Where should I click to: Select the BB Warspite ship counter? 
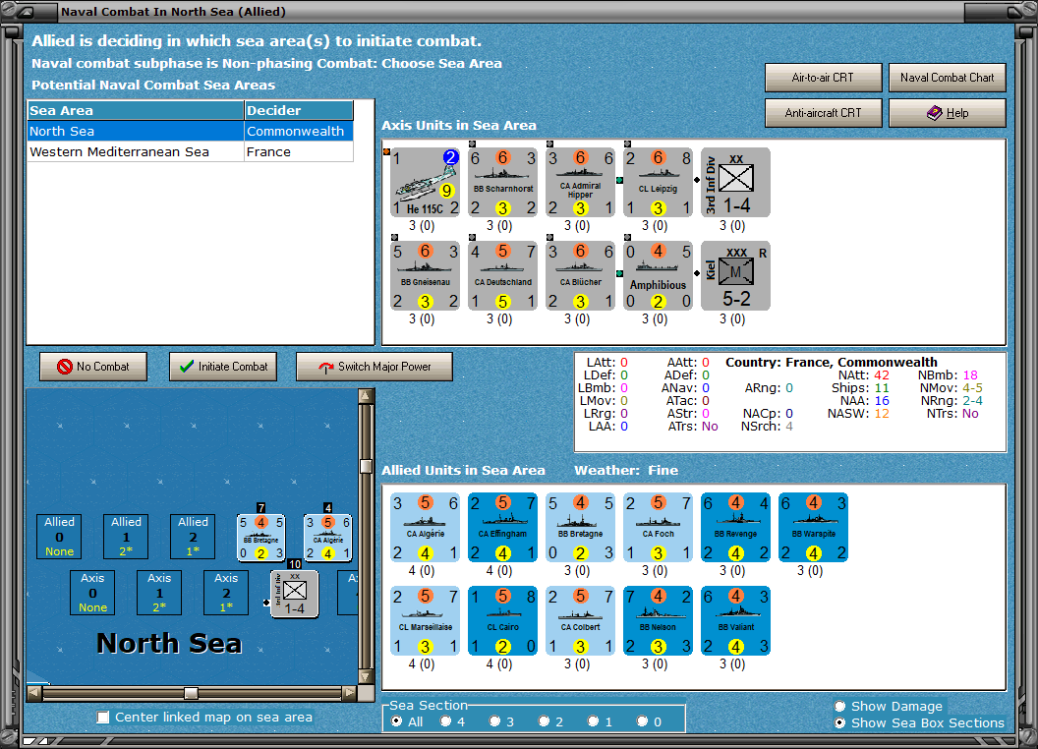813,527
